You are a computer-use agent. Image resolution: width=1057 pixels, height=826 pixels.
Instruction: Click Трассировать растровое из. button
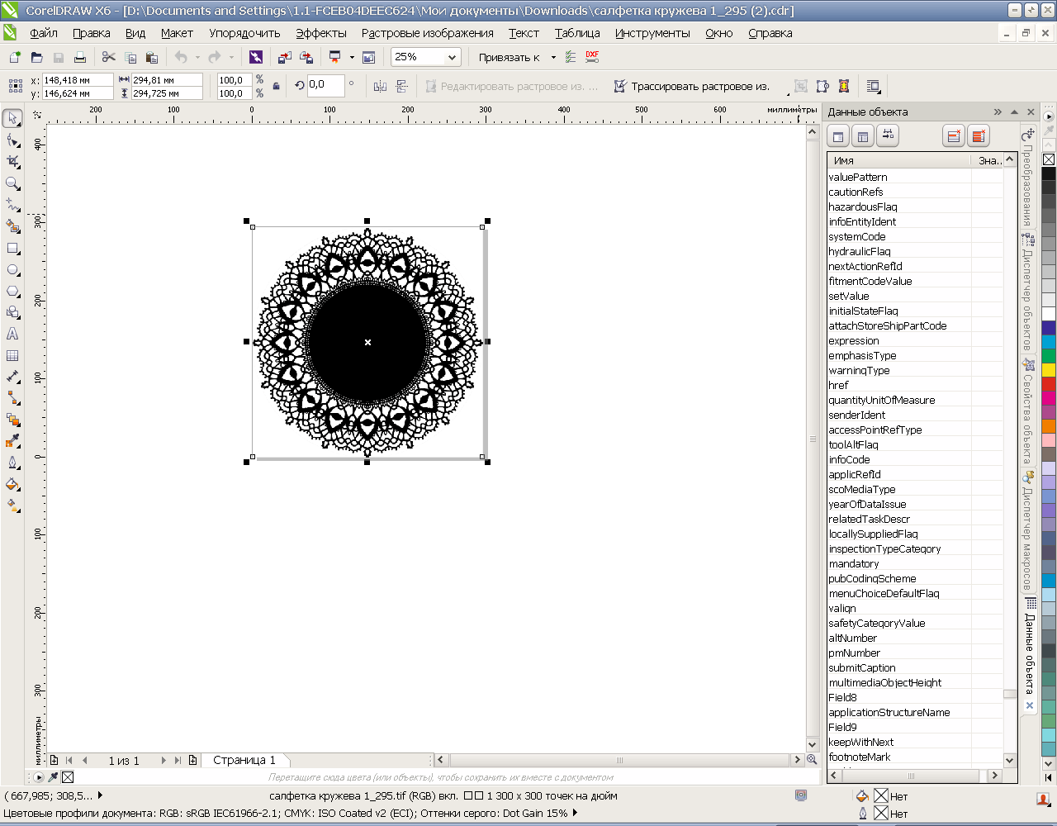[691, 86]
